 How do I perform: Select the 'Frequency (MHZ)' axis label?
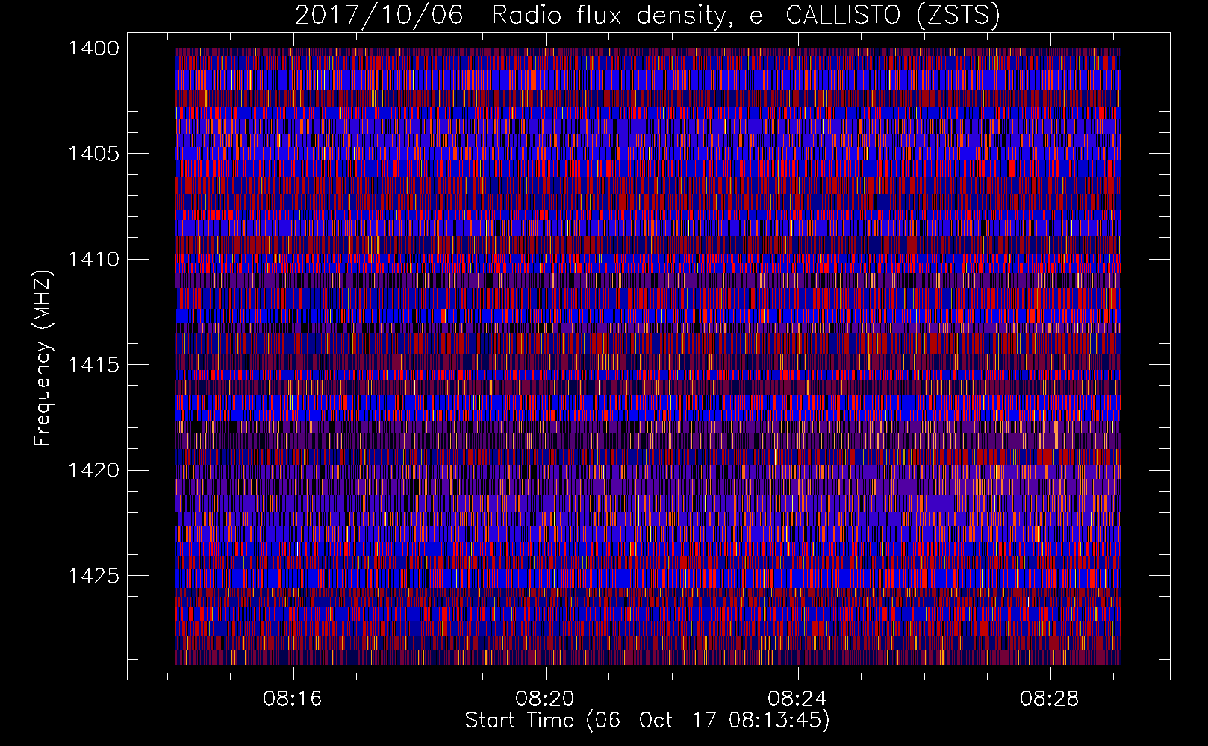pyautogui.click(x=43, y=358)
